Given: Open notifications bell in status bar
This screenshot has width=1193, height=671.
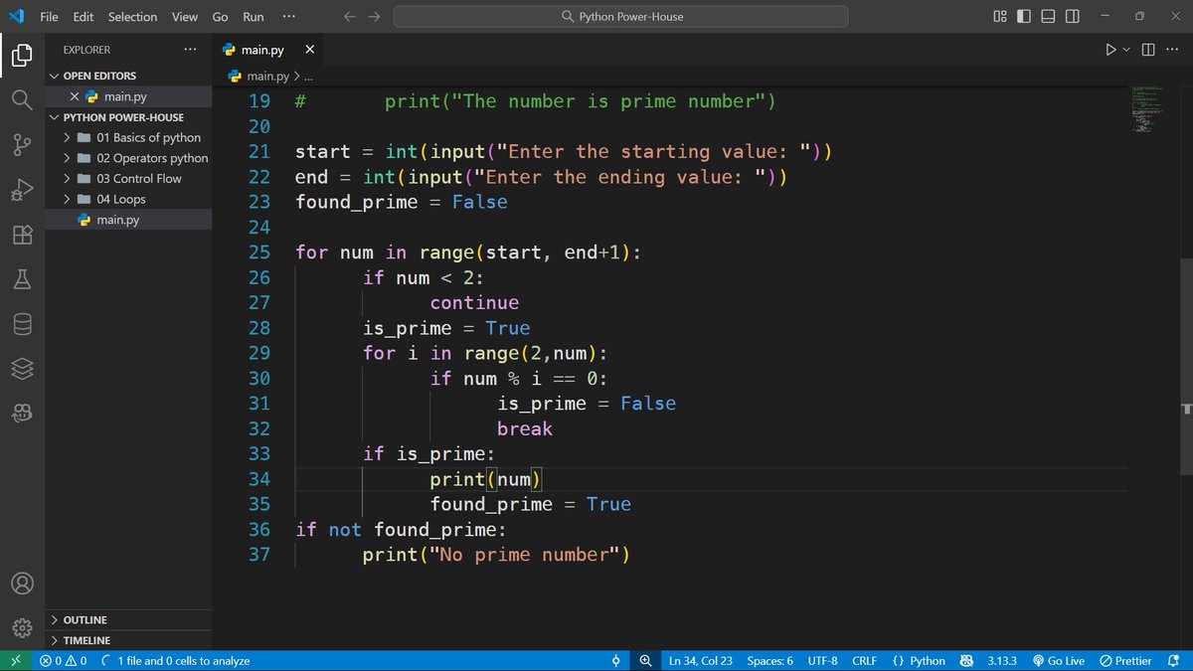Looking at the screenshot, I should (1173, 661).
